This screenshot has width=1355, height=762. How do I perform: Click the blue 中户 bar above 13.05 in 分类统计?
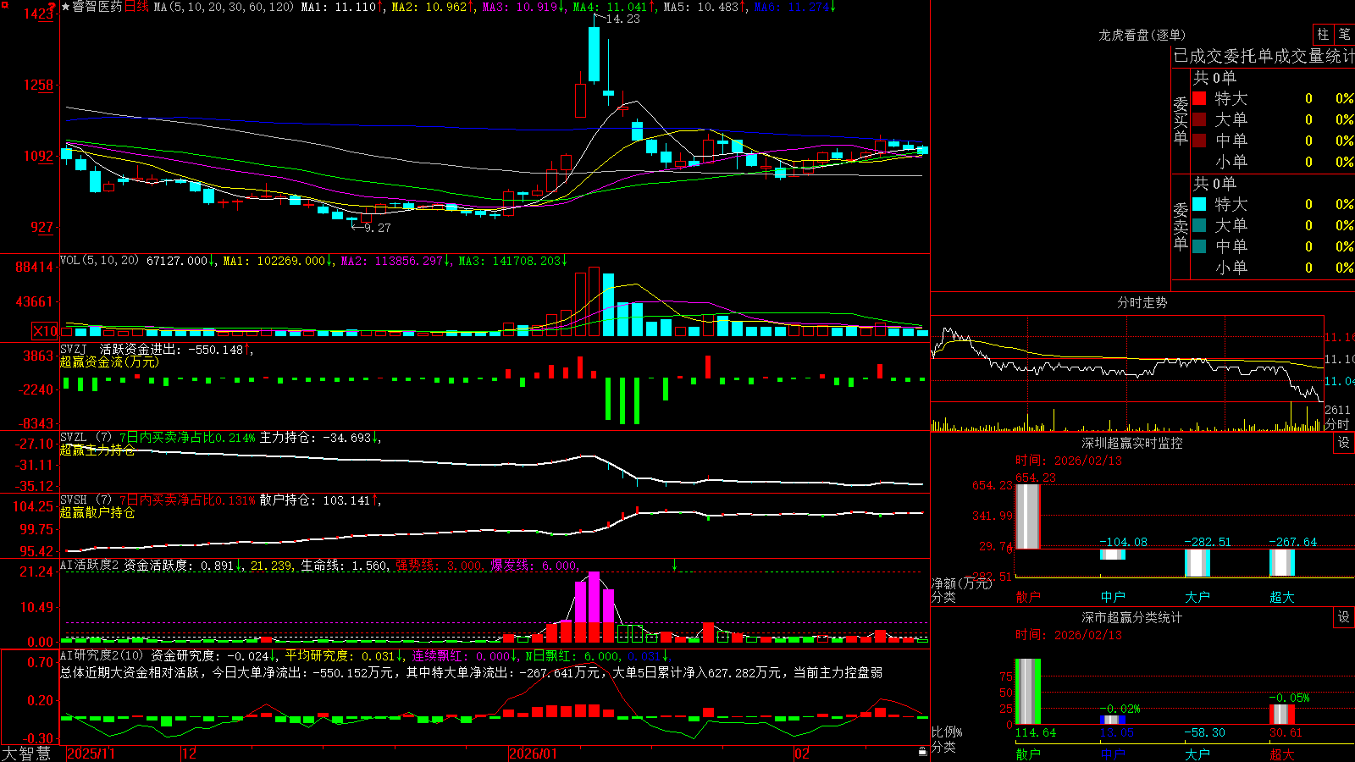click(x=1113, y=720)
